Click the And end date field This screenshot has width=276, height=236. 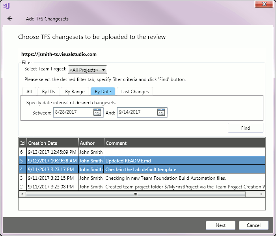(x=137, y=112)
